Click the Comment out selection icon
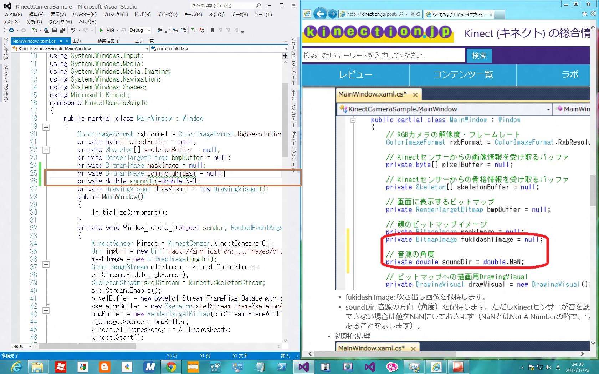This screenshot has height=374, width=599. tap(194, 30)
